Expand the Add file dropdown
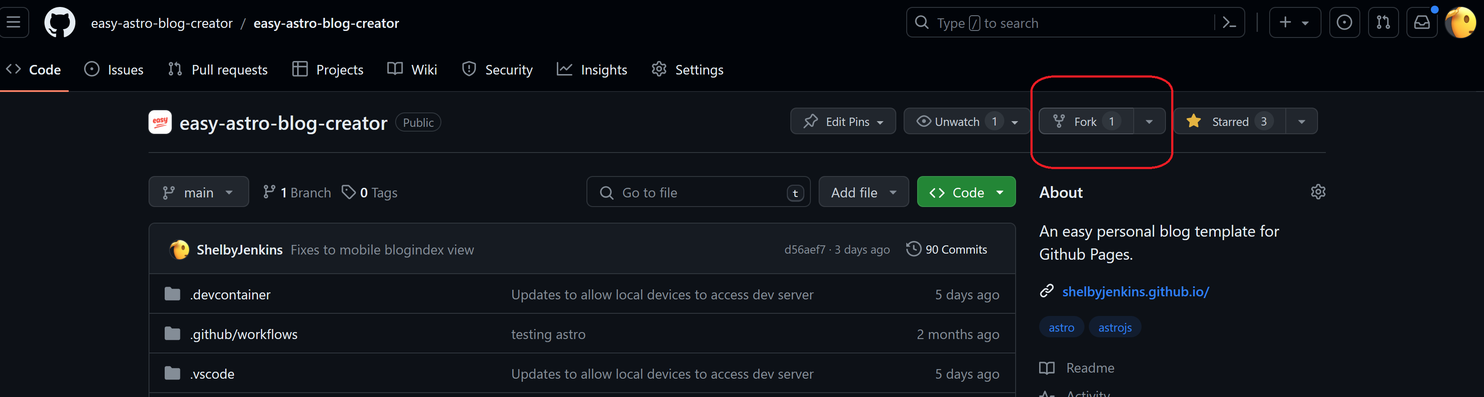Screen dimensions: 1484x397 click(x=863, y=193)
